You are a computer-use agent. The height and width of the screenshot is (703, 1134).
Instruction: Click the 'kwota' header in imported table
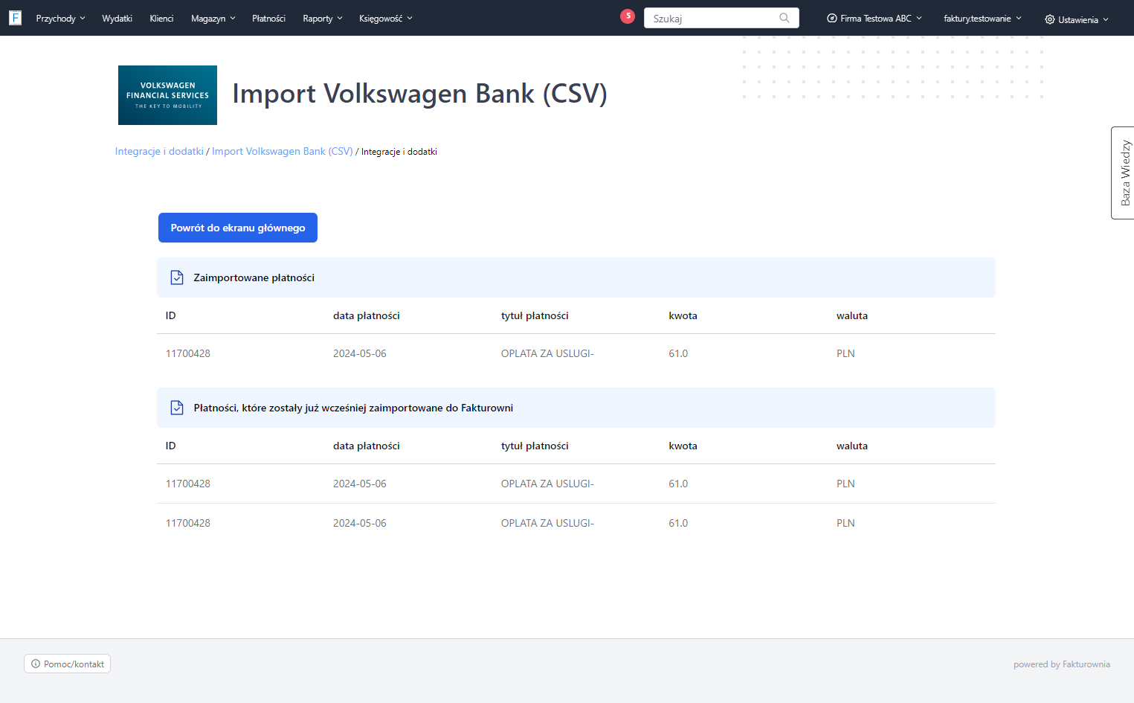point(683,315)
